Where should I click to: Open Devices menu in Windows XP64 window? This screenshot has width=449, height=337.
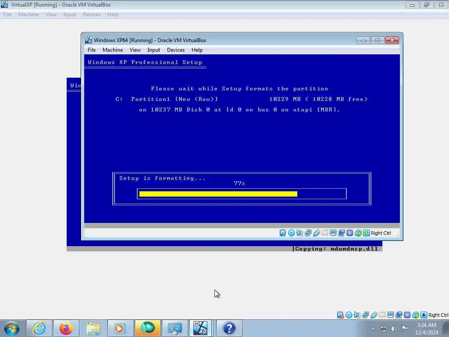[x=176, y=50]
